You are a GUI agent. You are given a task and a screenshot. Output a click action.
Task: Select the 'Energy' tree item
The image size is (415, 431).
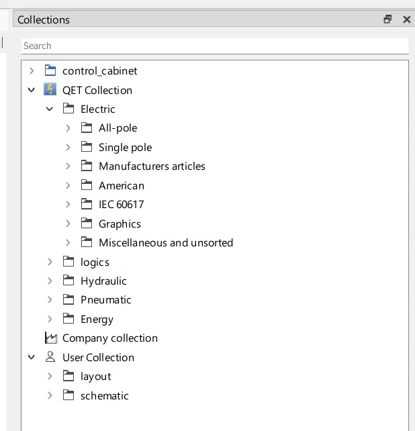tap(97, 319)
